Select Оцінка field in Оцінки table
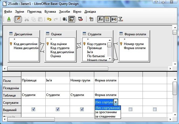This screenshot has height=124, width=179. tap(56, 56)
